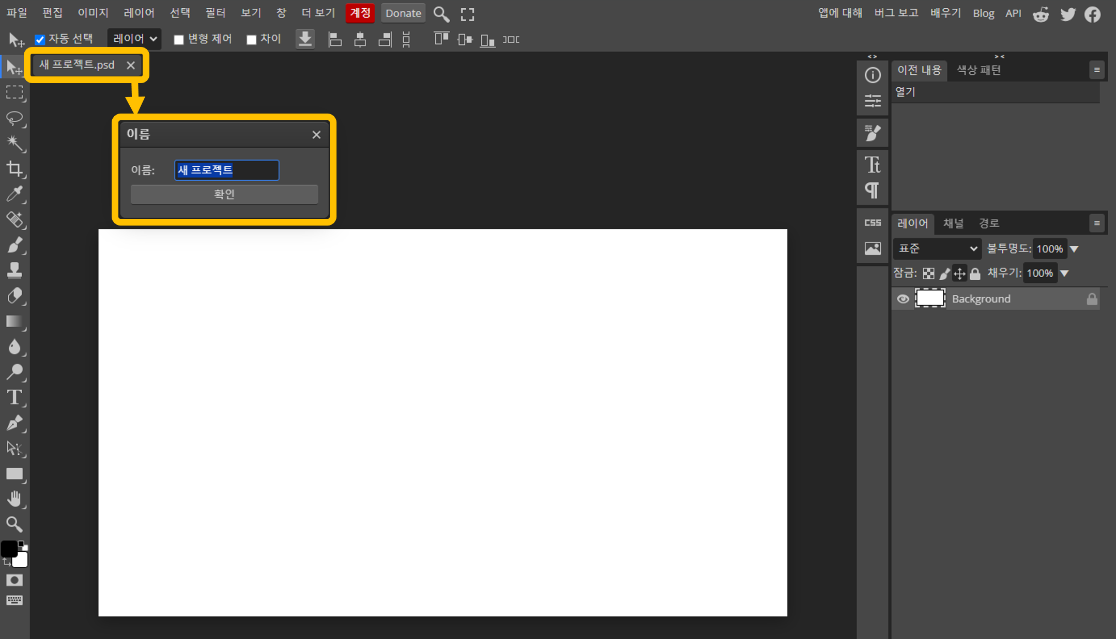Click the Lasso tool
1116x639 pixels.
coord(14,118)
